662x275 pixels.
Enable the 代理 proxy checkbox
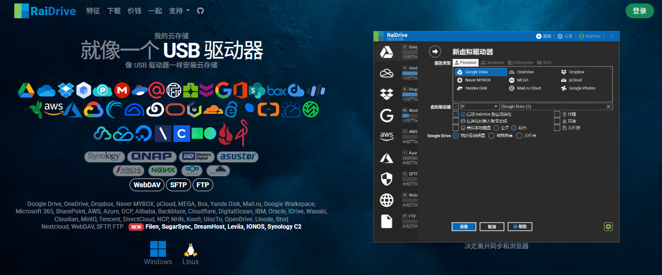pyautogui.click(x=557, y=114)
